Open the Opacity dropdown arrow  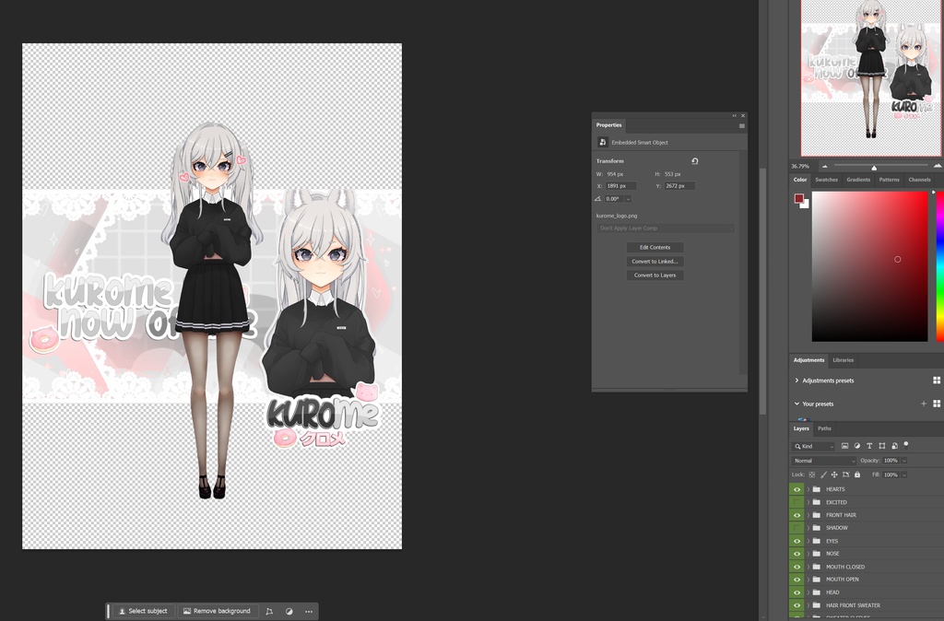(x=903, y=460)
